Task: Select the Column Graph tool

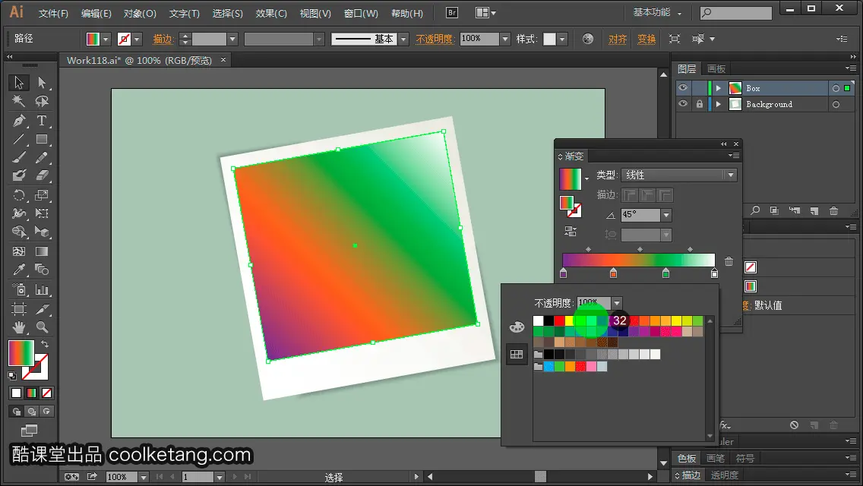Action: 42,289
